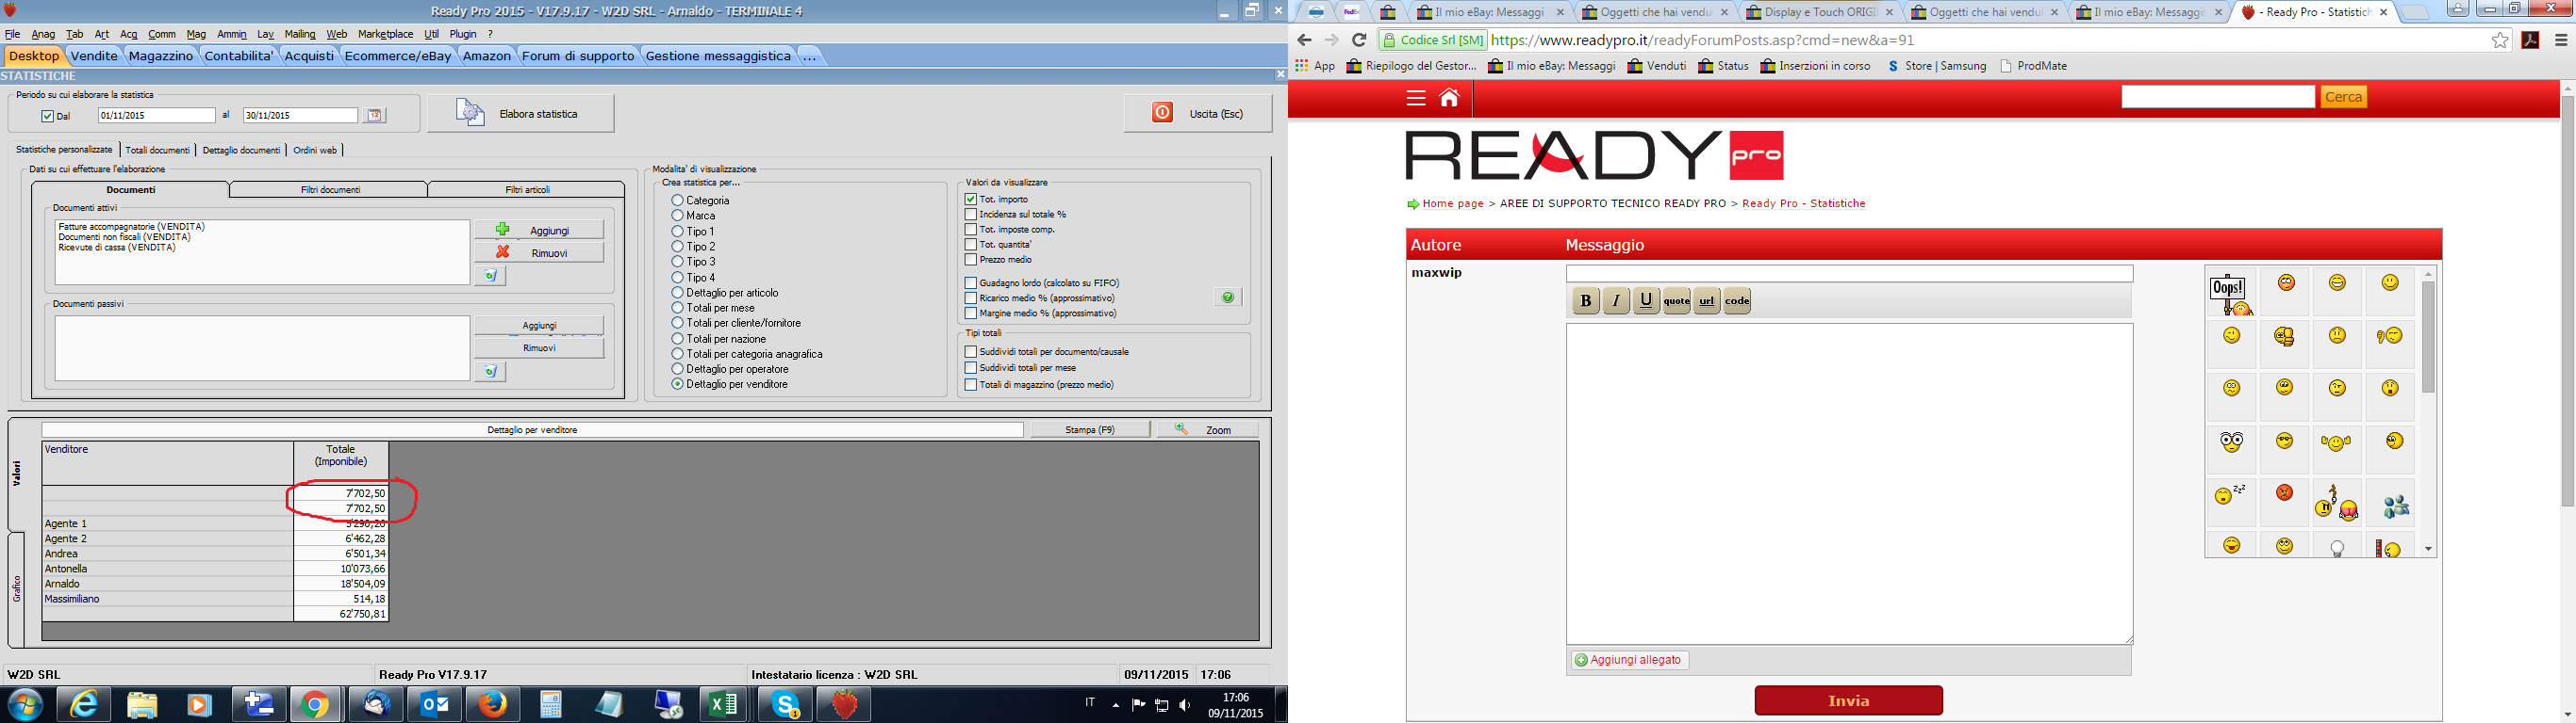Select the Grafico vertical tab
Image resolution: width=2576 pixels, height=723 pixels.
coord(17,589)
